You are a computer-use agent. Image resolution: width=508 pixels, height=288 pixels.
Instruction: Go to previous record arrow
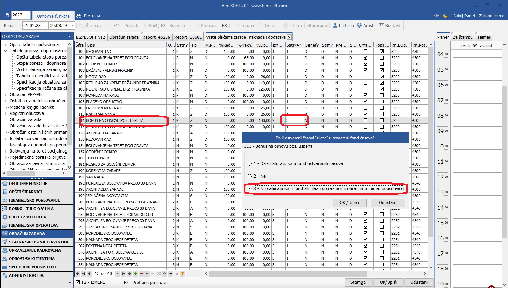point(89,274)
